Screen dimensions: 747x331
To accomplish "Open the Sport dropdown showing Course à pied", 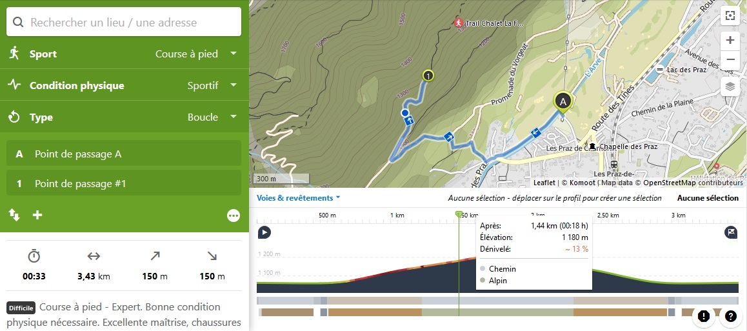I will point(196,54).
